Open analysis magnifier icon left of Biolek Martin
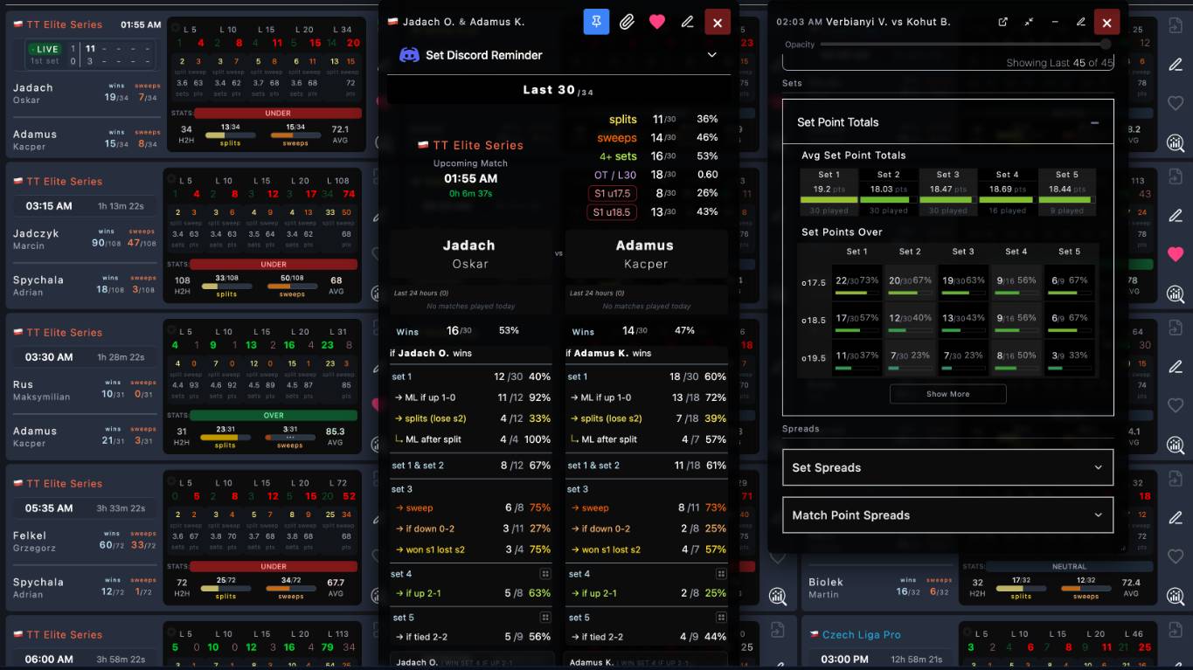Image resolution: width=1193 pixels, height=670 pixels. tap(778, 596)
